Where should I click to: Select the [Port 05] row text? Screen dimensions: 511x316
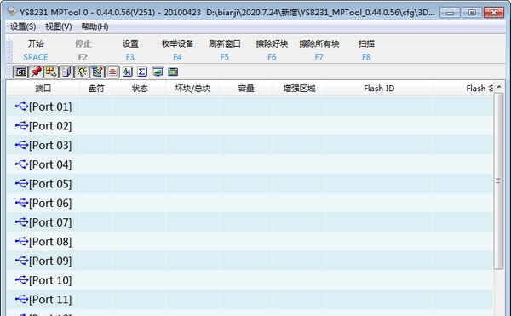[50, 184]
